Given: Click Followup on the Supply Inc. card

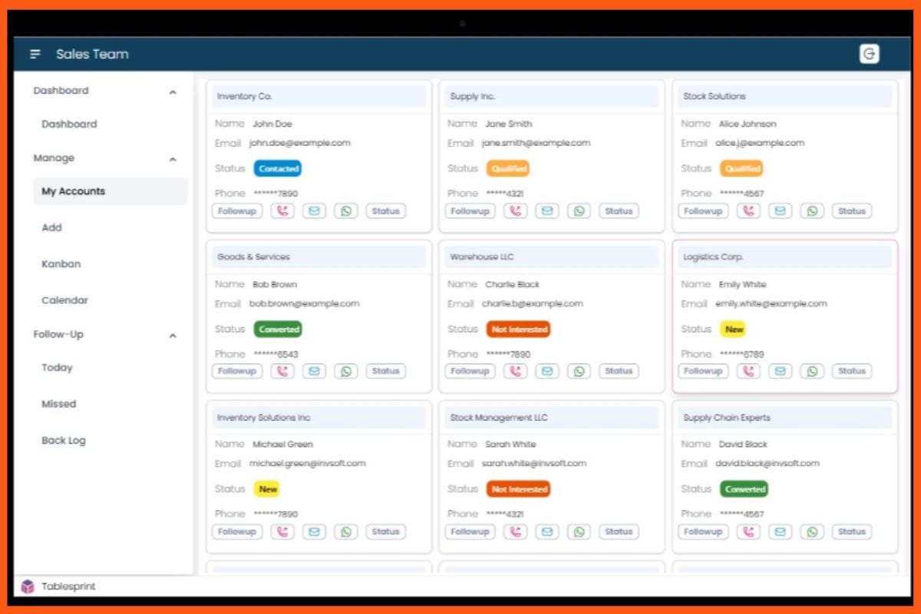Looking at the screenshot, I should [x=470, y=211].
